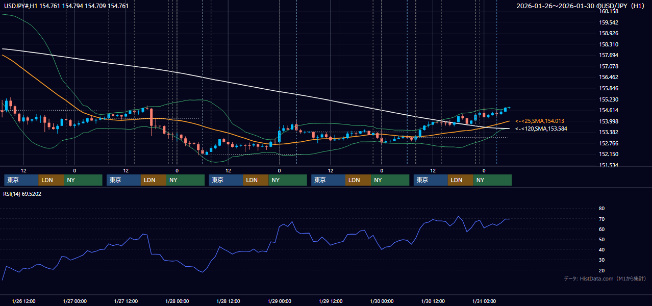The height and width of the screenshot is (306, 652).
Task: Click the 152.766 price label
Action: pyautogui.click(x=609, y=143)
